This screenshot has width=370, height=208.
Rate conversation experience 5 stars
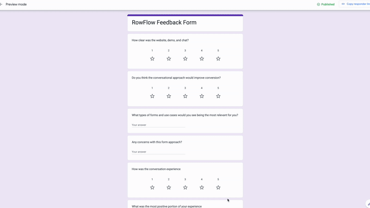click(218, 188)
